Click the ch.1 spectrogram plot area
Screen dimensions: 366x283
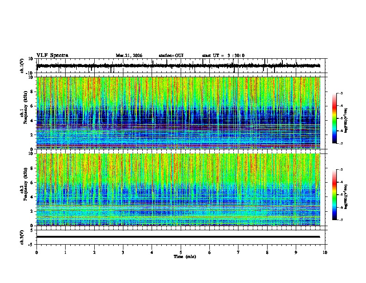(x=178, y=113)
